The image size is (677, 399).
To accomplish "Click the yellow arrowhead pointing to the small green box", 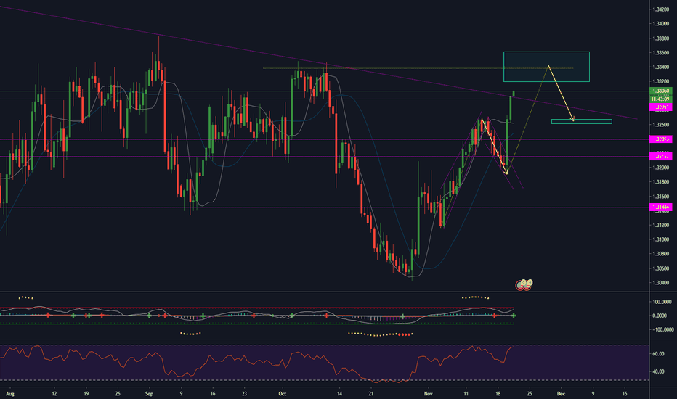I will point(572,119).
